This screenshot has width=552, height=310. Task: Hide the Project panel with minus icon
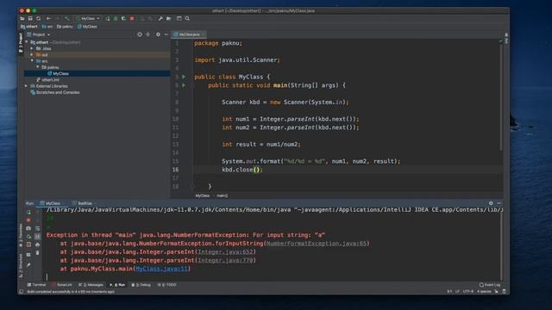coord(166,34)
